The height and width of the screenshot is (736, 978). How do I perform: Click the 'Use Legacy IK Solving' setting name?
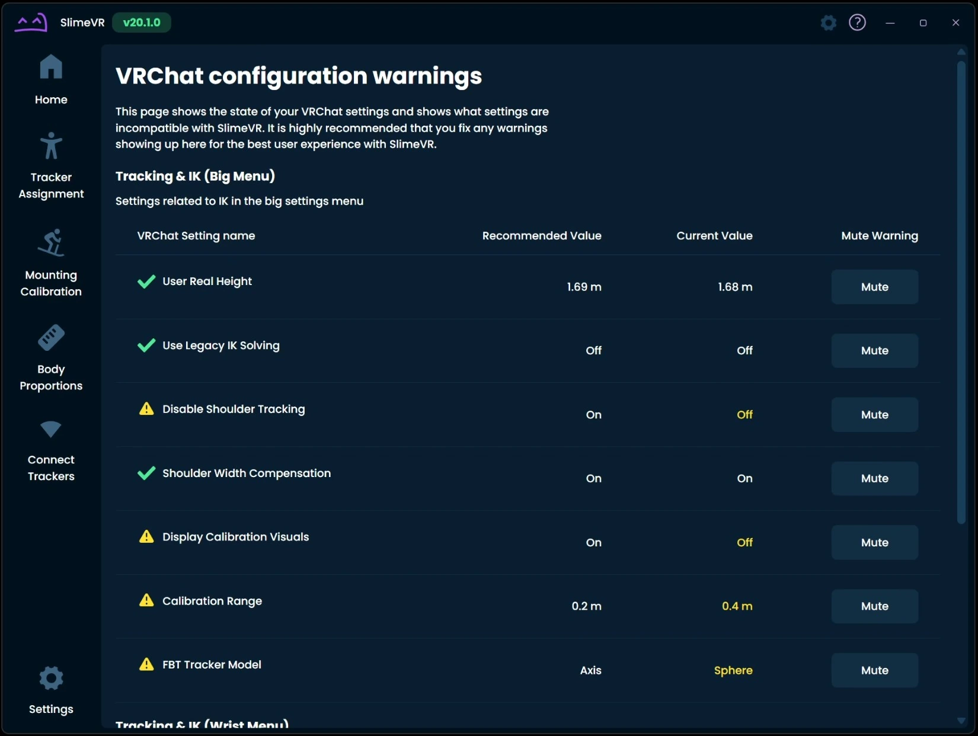click(x=221, y=345)
